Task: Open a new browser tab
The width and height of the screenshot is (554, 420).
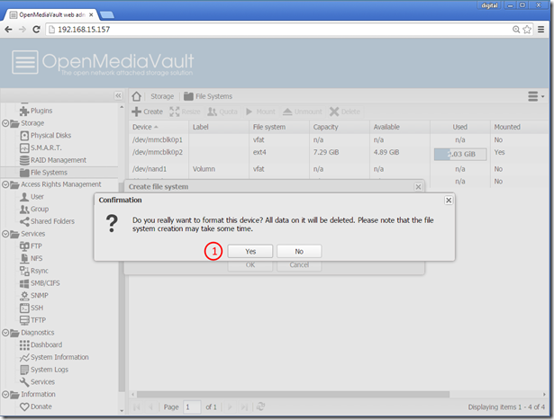Action: [x=107, y=14]
